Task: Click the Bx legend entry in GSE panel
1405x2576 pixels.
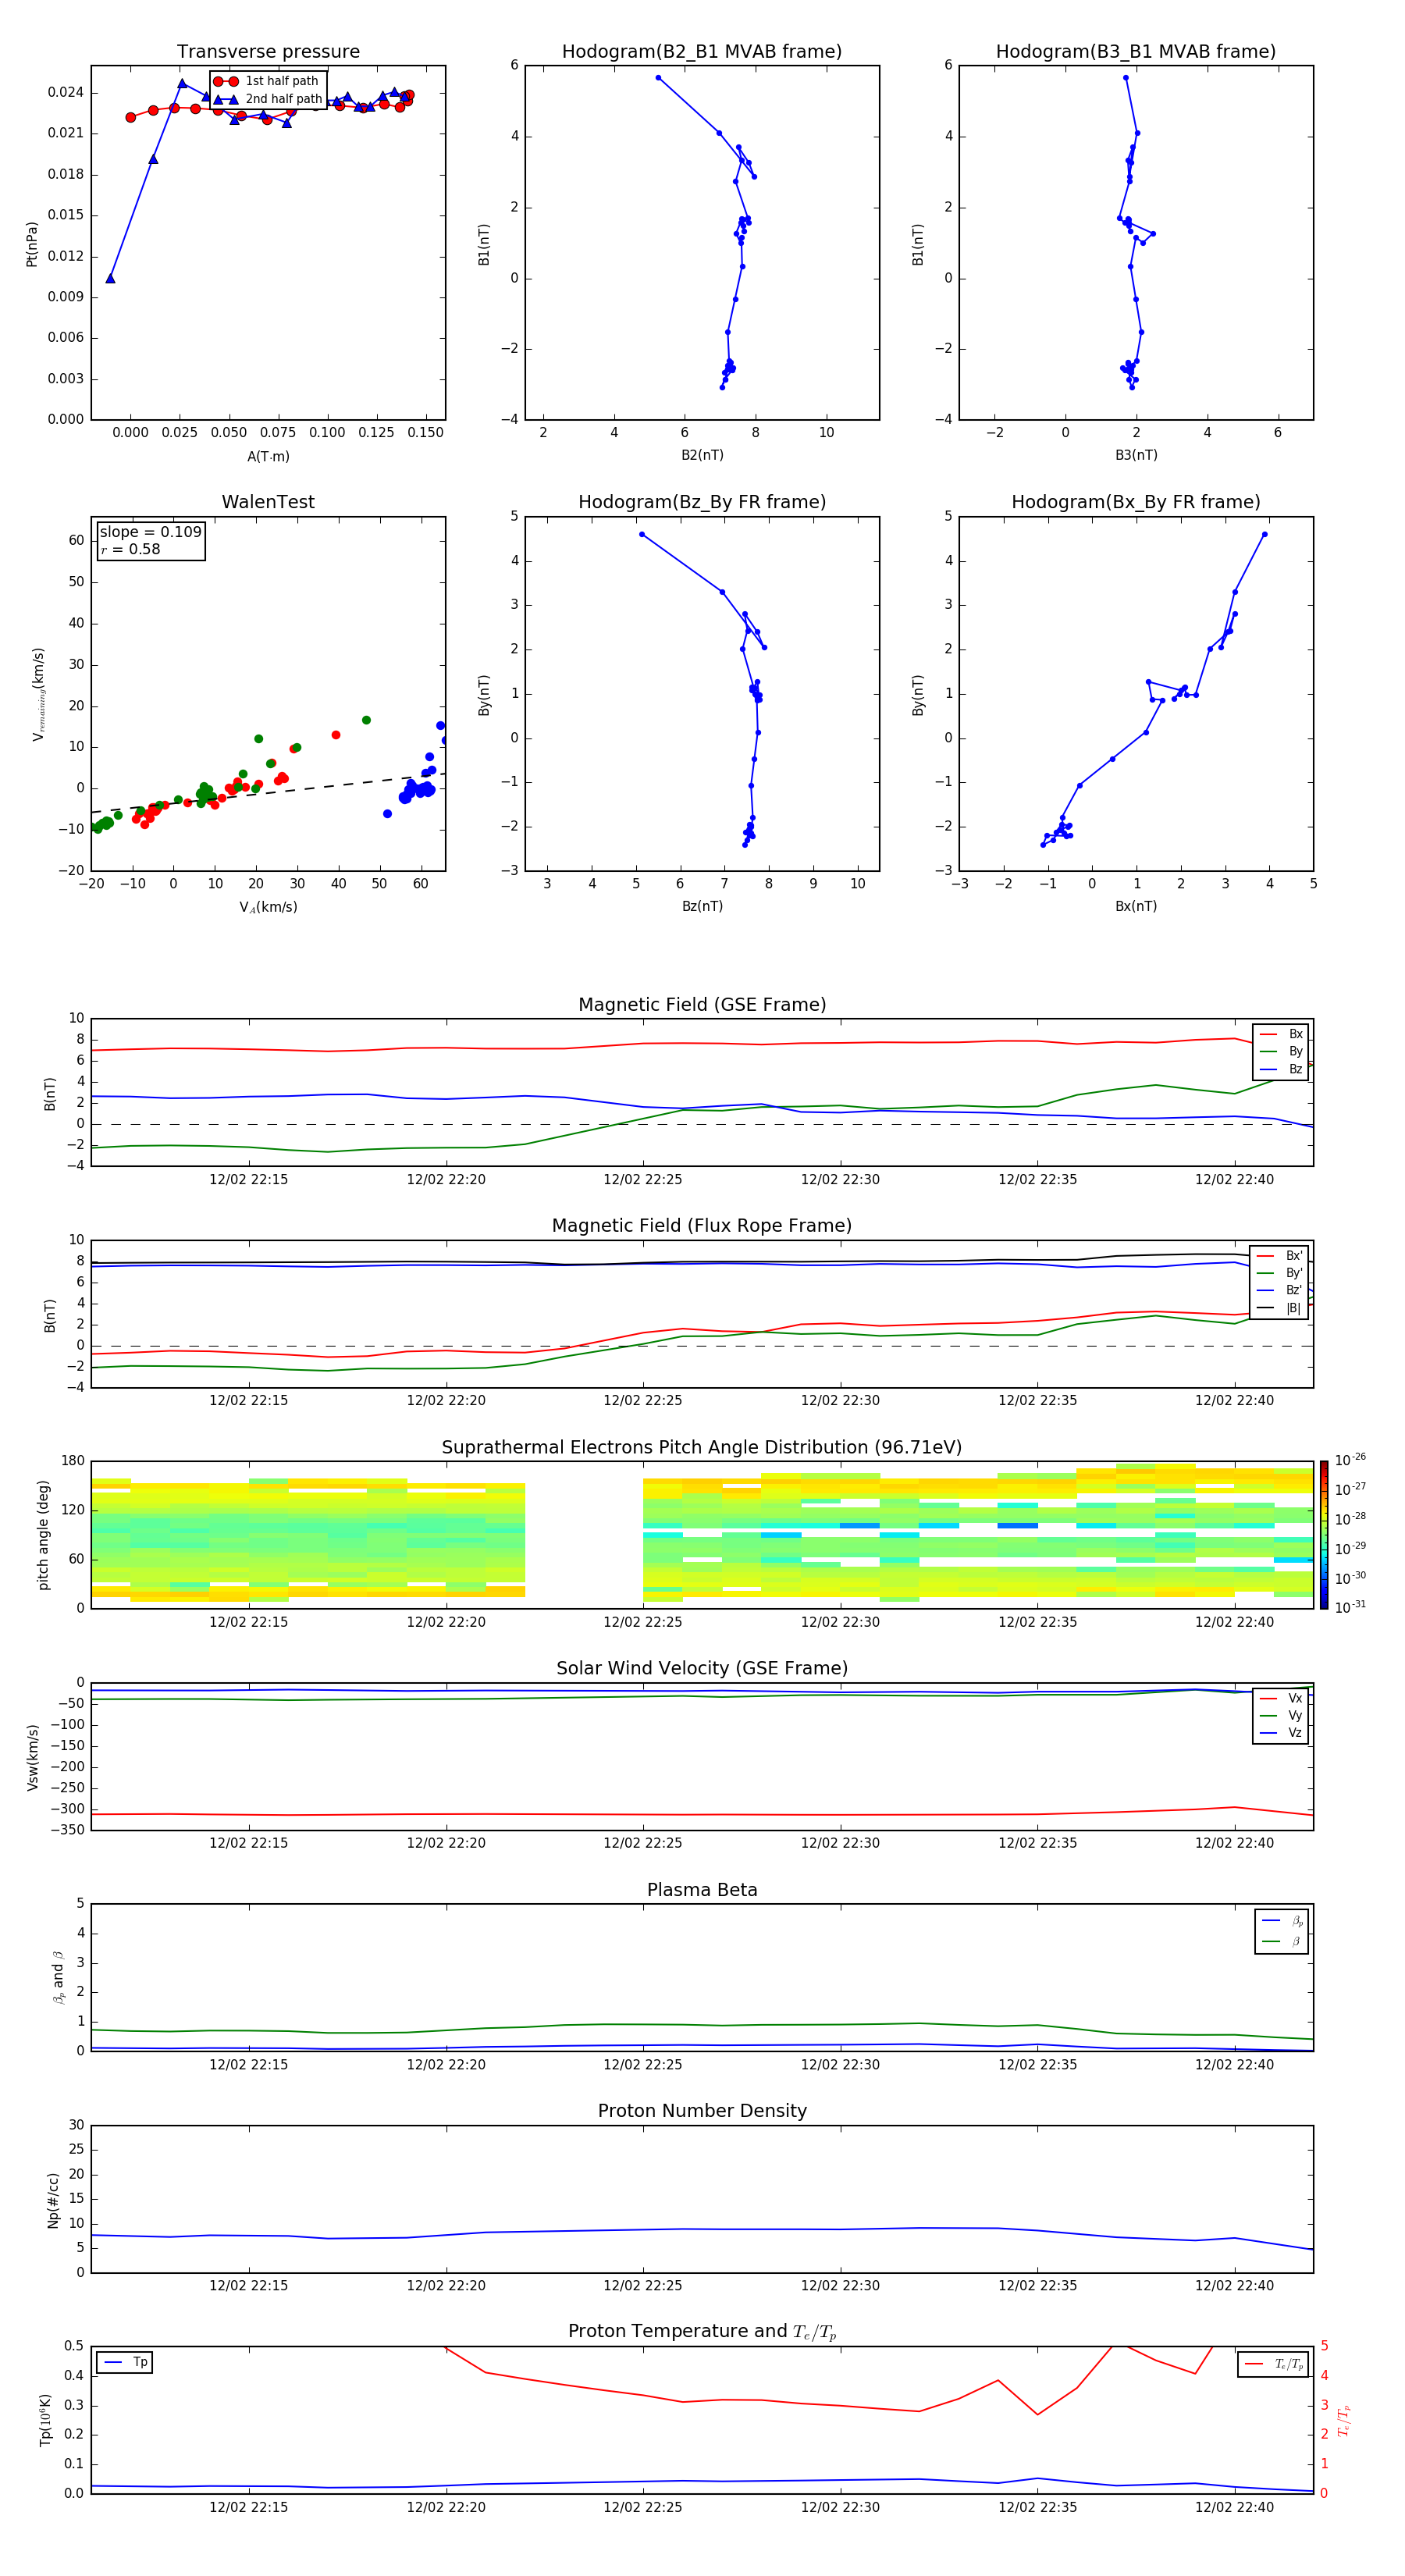Action: 1281,1035
